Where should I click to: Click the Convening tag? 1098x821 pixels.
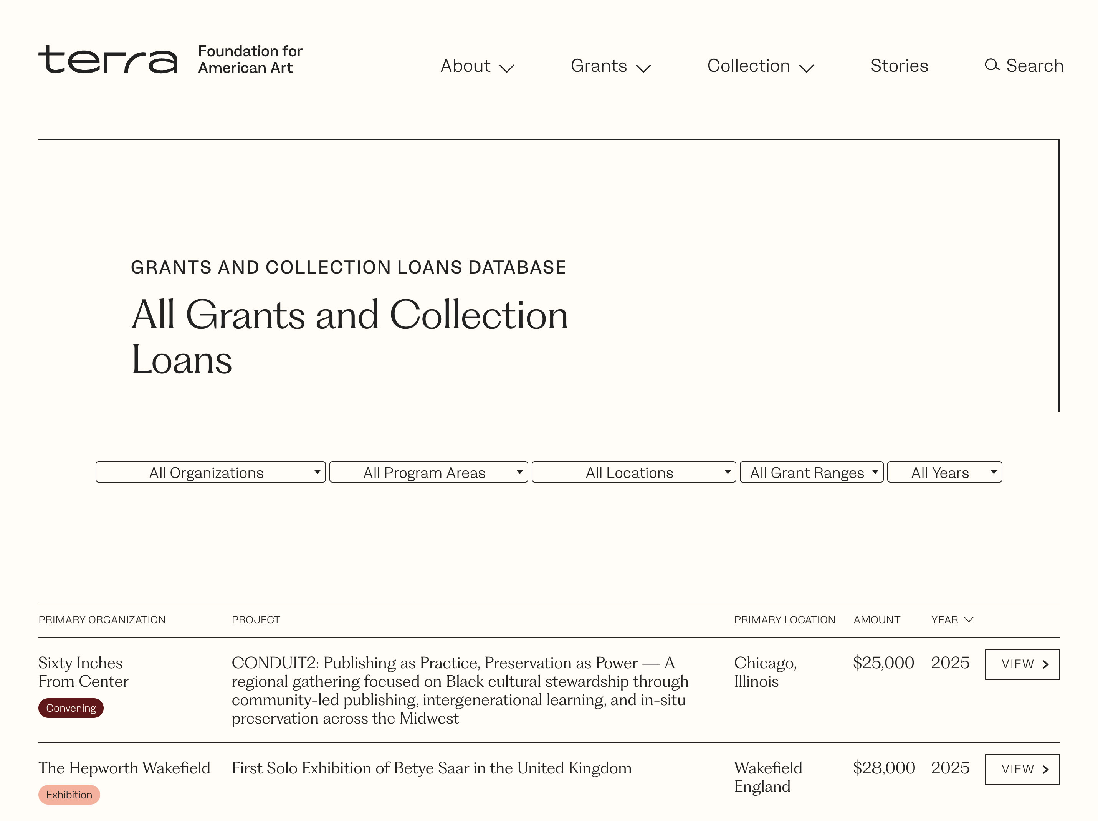pos(71,708)
